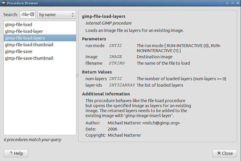Click the Additional Information section heading
The width and height of the screenshot is (241, 161).
106,94
